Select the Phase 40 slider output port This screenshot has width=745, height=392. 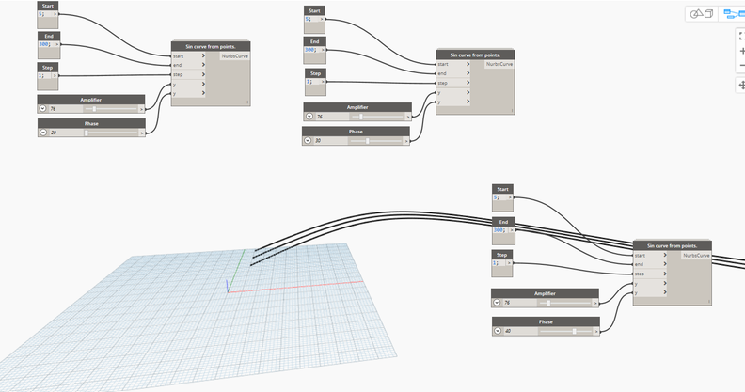pyautogui.click(x=596, y=331)
